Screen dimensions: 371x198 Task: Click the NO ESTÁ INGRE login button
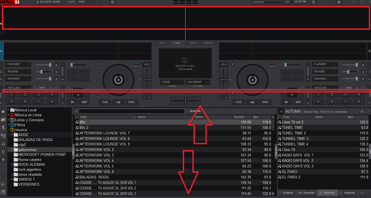coord(48,2)
